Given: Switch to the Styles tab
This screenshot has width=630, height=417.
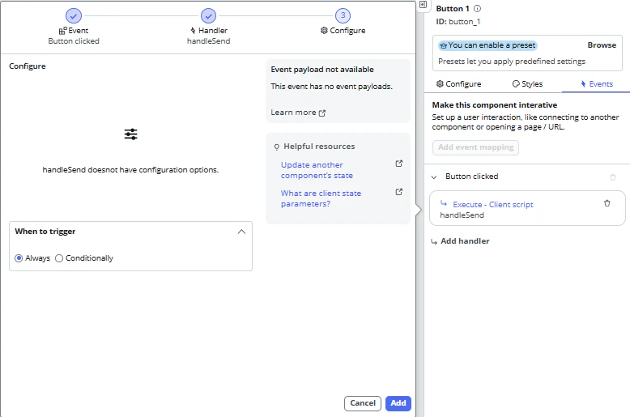Looking at the screenshot, I should tap(527, 84).
